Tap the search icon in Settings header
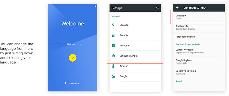 click(x=157, y=8)
